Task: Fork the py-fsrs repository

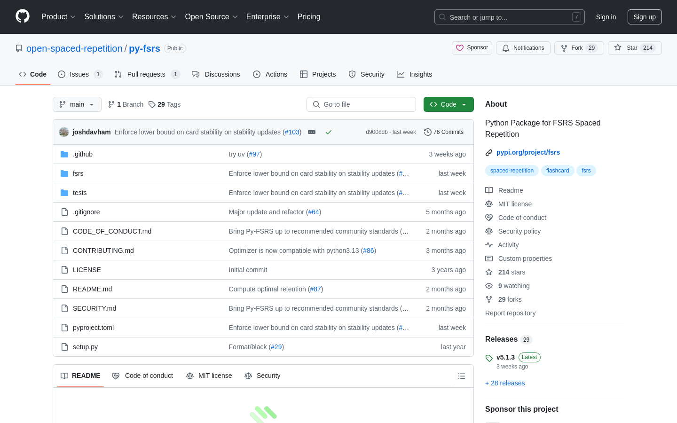Action: pyautogui.click(x=579, y=48)
